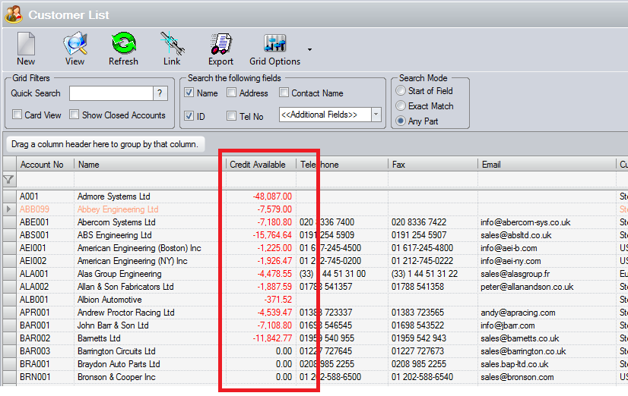
Task: Sort by the Account No column header
Action: [x=42, y=165]
